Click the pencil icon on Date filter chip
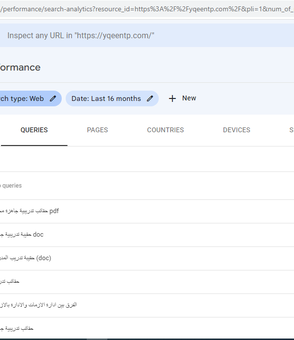This screenshot has height=340, width=294. [x=150, y=98]
